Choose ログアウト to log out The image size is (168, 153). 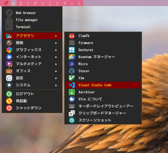click(x=32, y=94)
